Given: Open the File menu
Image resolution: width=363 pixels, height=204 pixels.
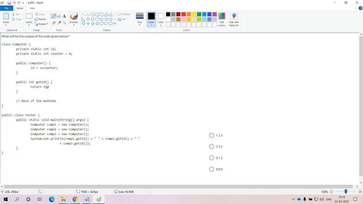Looking at the screenshot, I should [6, 8].
